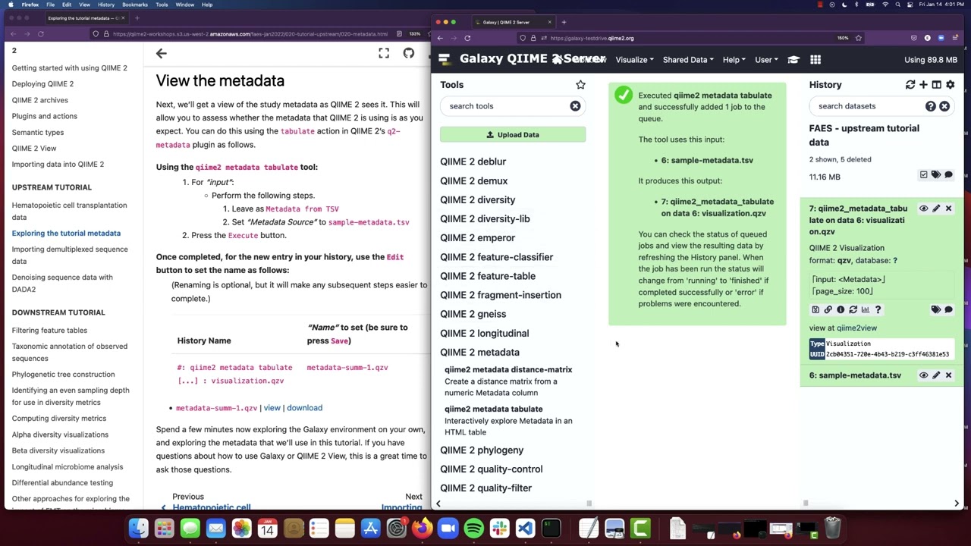Collapse the QIIME 2 metadata section
This screenshot has height=546, width=971.
coord(479,352)
